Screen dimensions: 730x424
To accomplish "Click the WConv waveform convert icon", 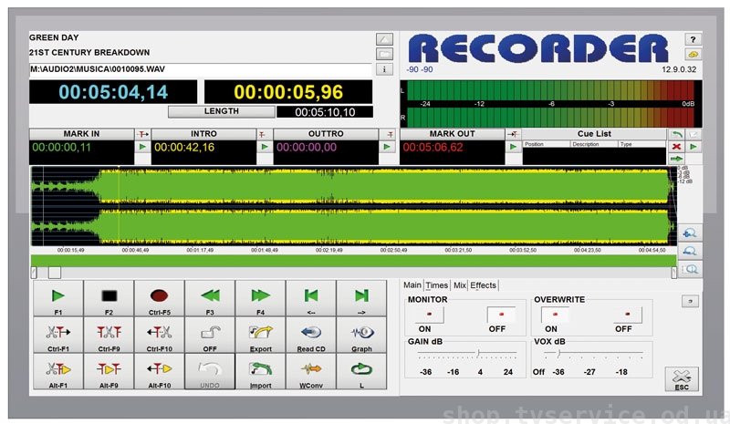I will pyautogui.click(x=311, y=370).
